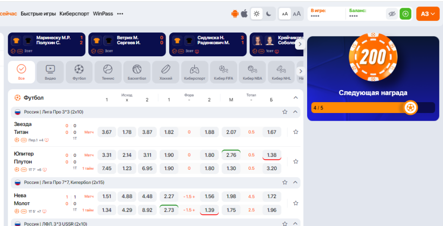Collapse the Футбол section chevron

(295, 97)
